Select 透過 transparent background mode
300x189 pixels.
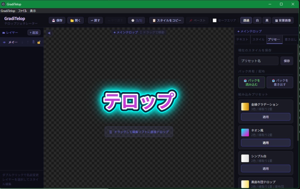pos(246,20)
